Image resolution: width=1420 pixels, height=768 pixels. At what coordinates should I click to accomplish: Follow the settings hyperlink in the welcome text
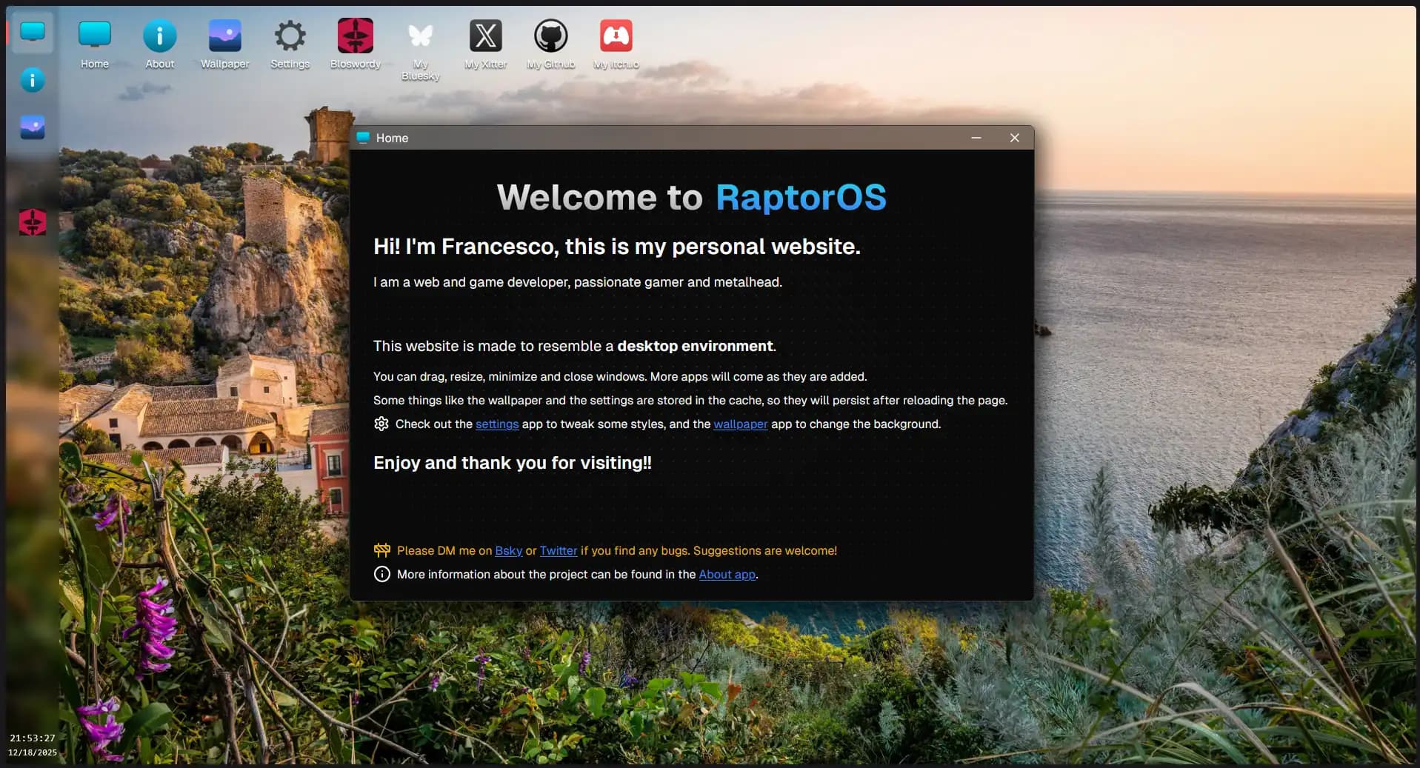click(496, 424)
